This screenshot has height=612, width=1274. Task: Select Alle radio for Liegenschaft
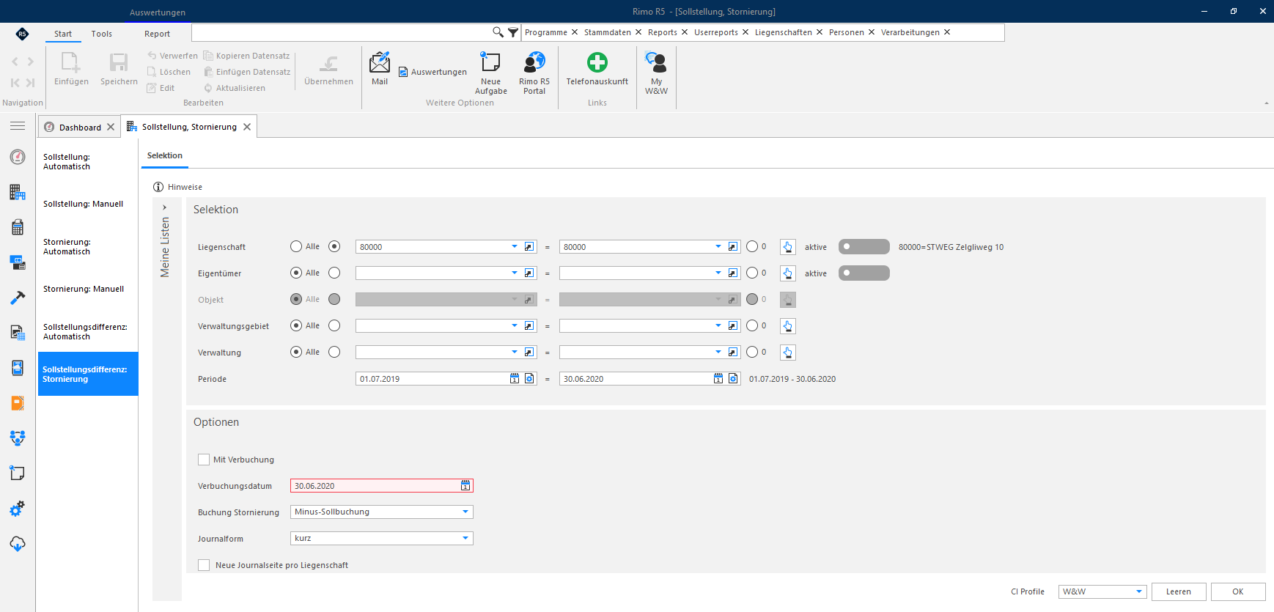tap(296, 247)
